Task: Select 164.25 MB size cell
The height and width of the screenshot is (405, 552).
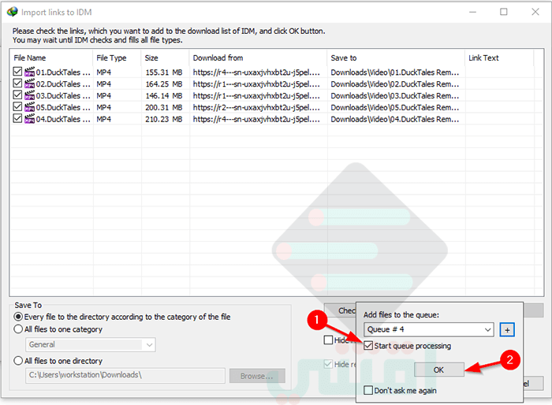Action: (164, 84)
